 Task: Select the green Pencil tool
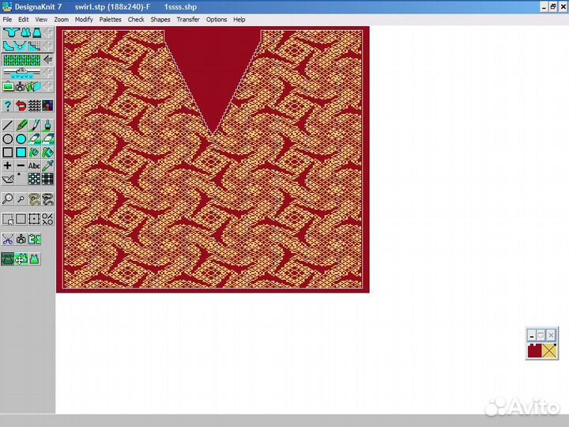tap(21, 126)
